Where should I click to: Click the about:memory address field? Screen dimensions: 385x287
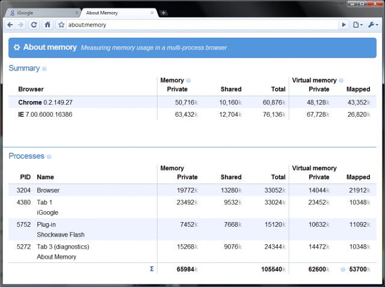(x=202, y=25)
